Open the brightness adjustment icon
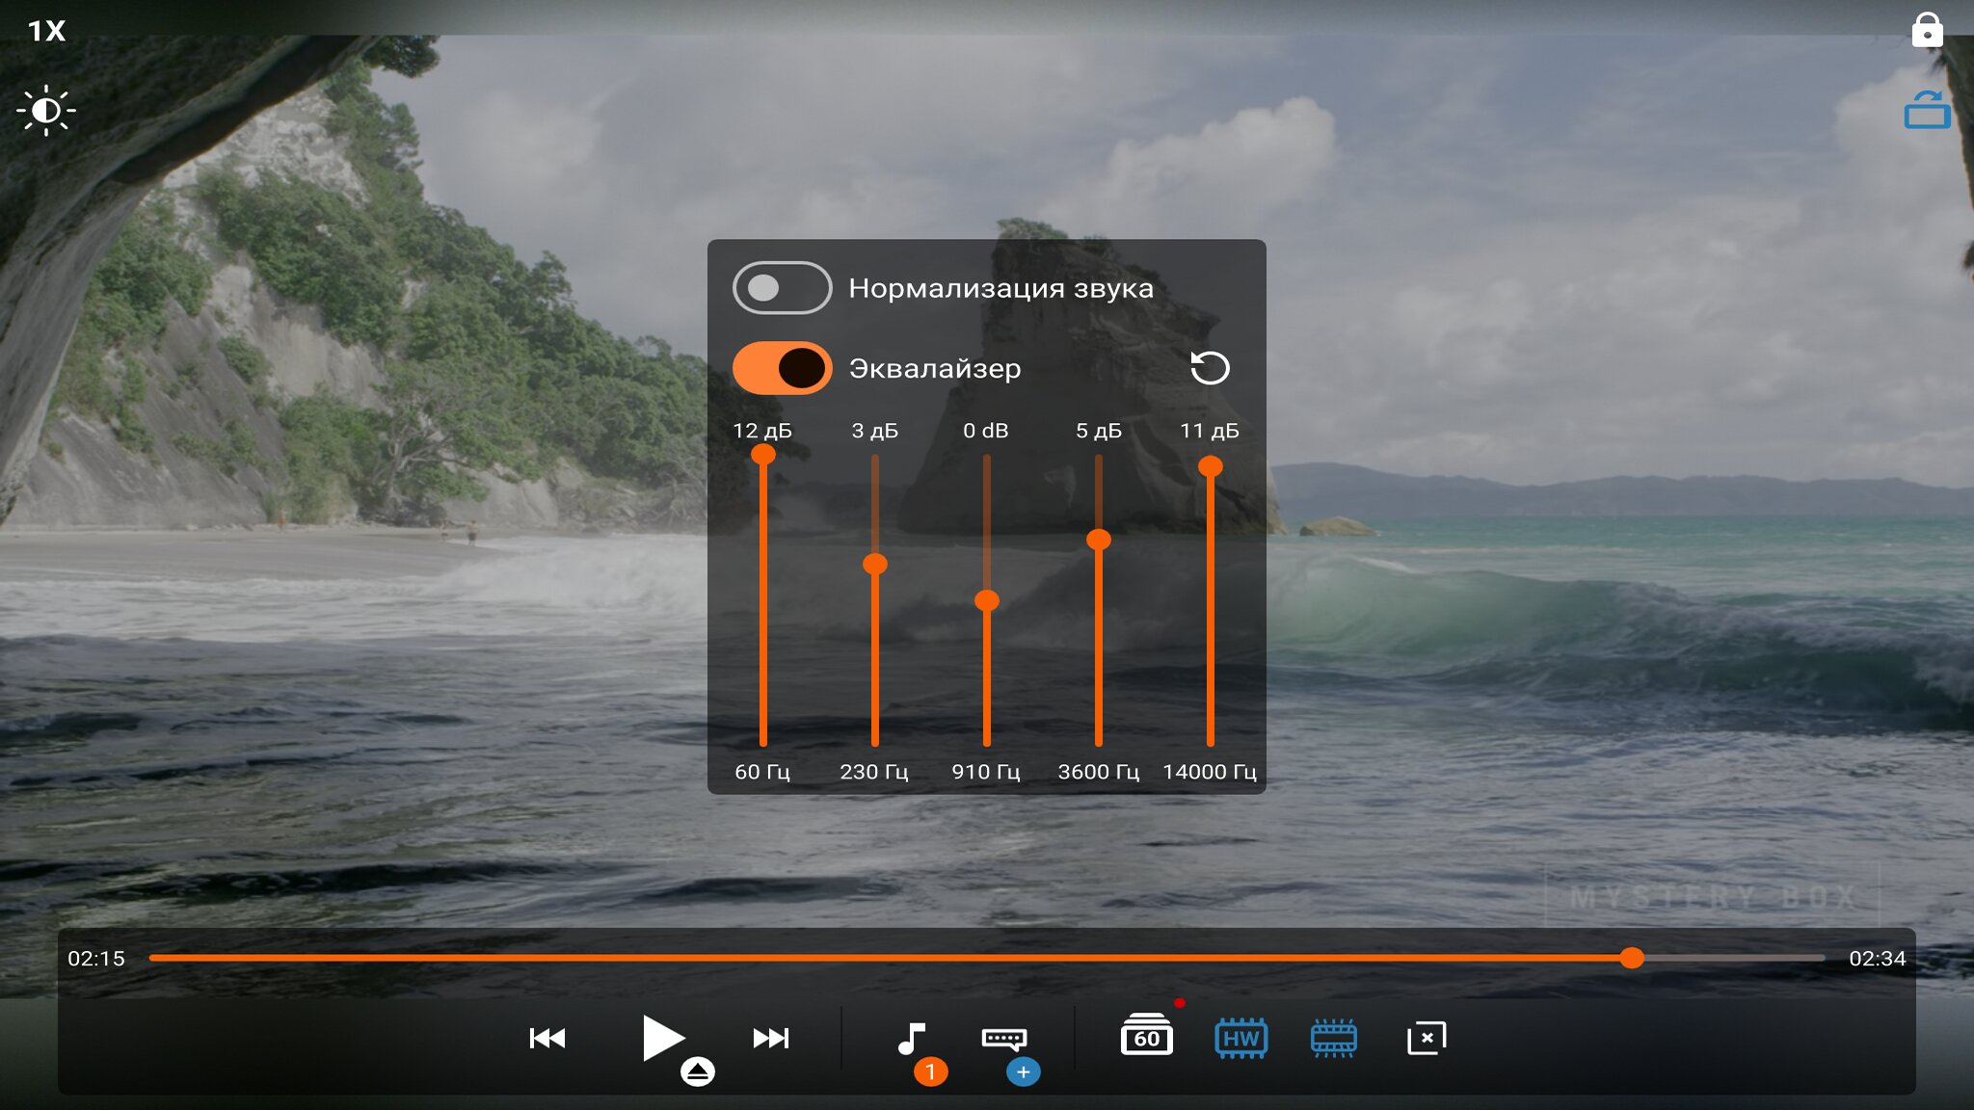The image size is (1974, 1110). [x=45, y=112]
